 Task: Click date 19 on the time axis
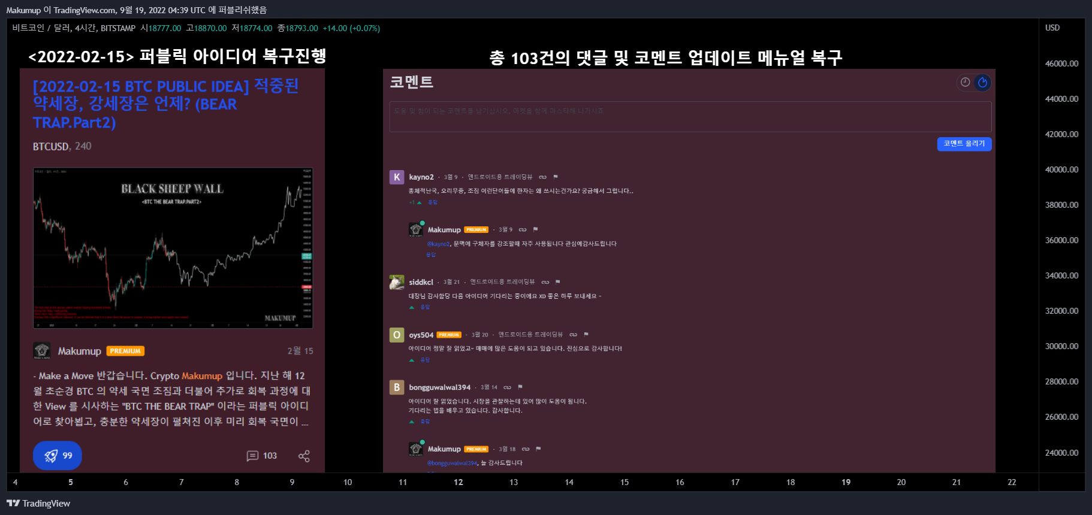point(846,482)
